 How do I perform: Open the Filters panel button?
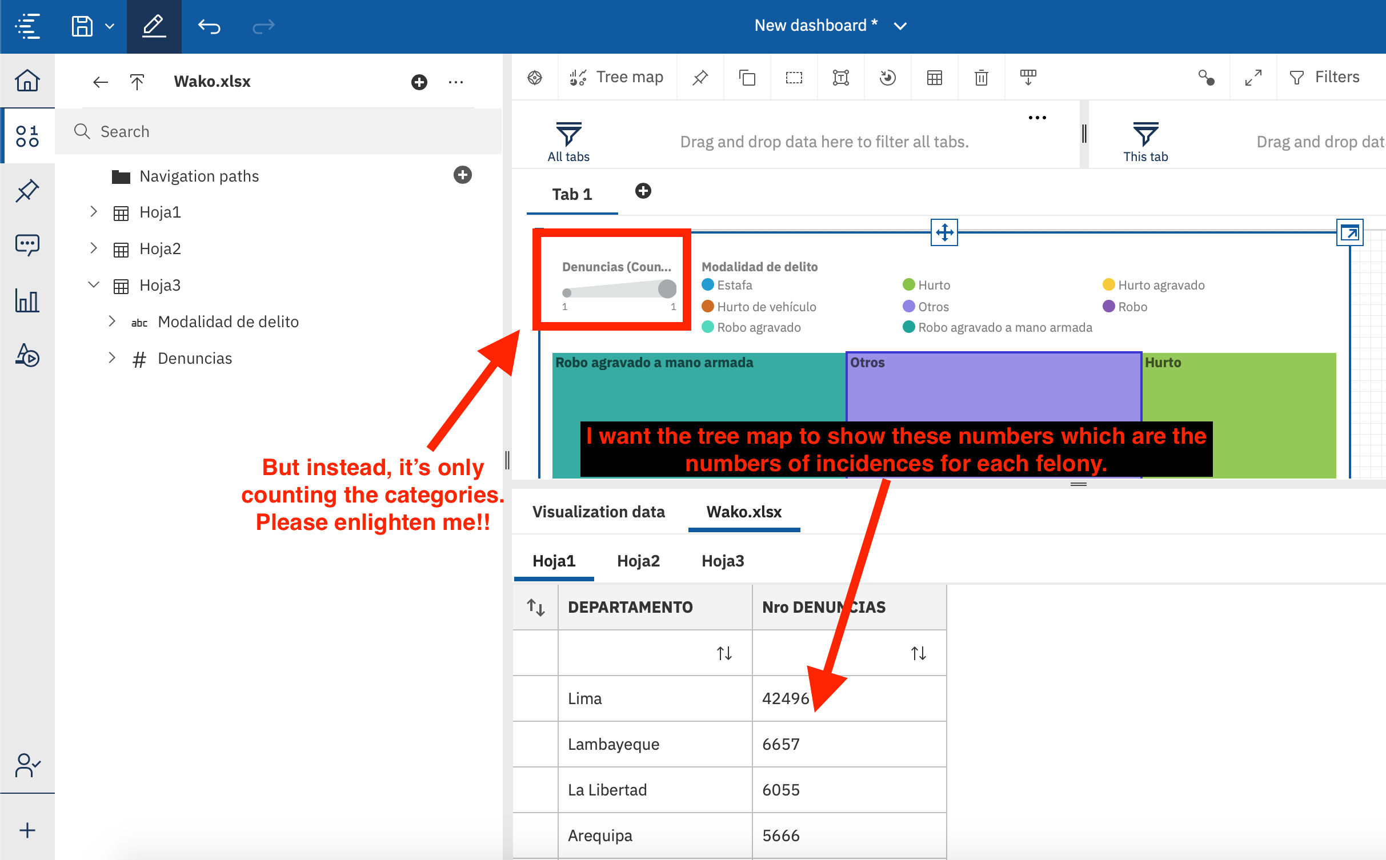pos(1324,77)
